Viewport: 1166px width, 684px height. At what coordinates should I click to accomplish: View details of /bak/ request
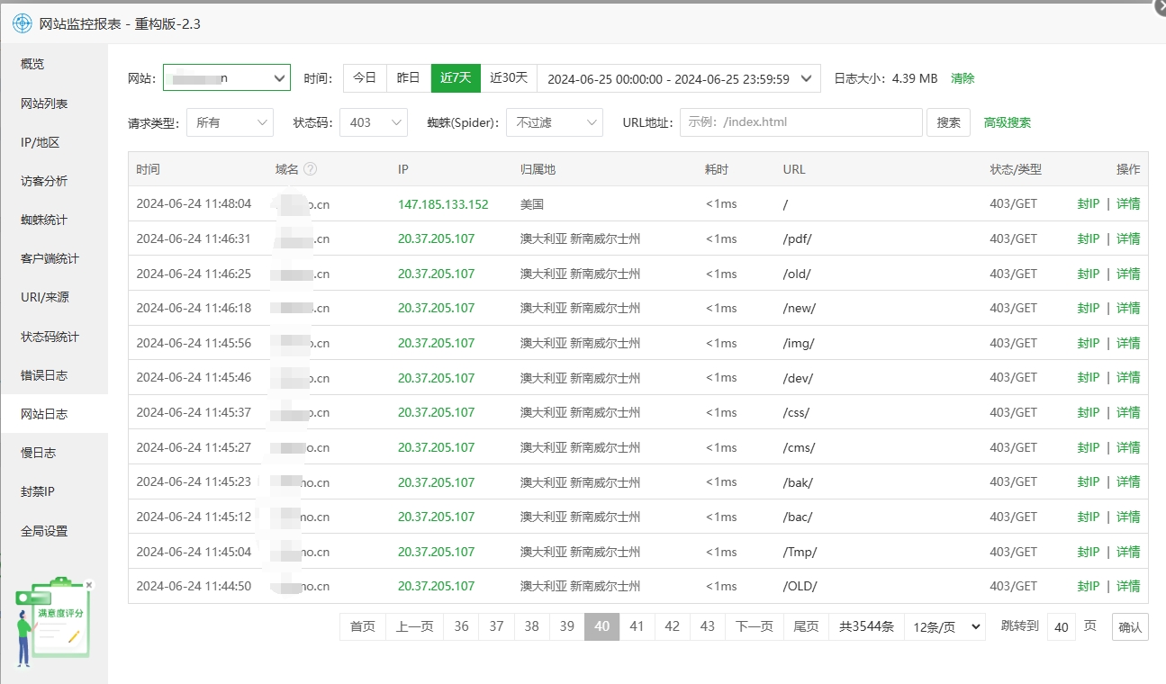click(1128, 482)
